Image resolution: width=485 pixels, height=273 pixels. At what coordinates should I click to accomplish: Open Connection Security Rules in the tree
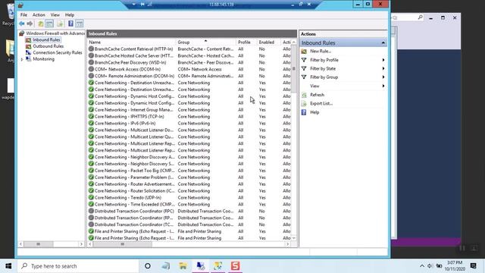pos(58,52)
